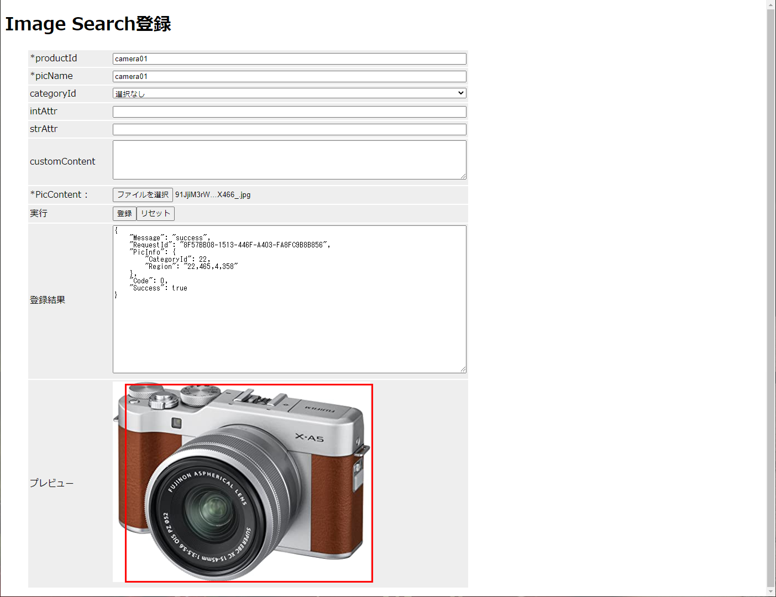Screen dimensions: 776x597
Task: Click the 登録結果 textarea resize grip
Action: 463,370
